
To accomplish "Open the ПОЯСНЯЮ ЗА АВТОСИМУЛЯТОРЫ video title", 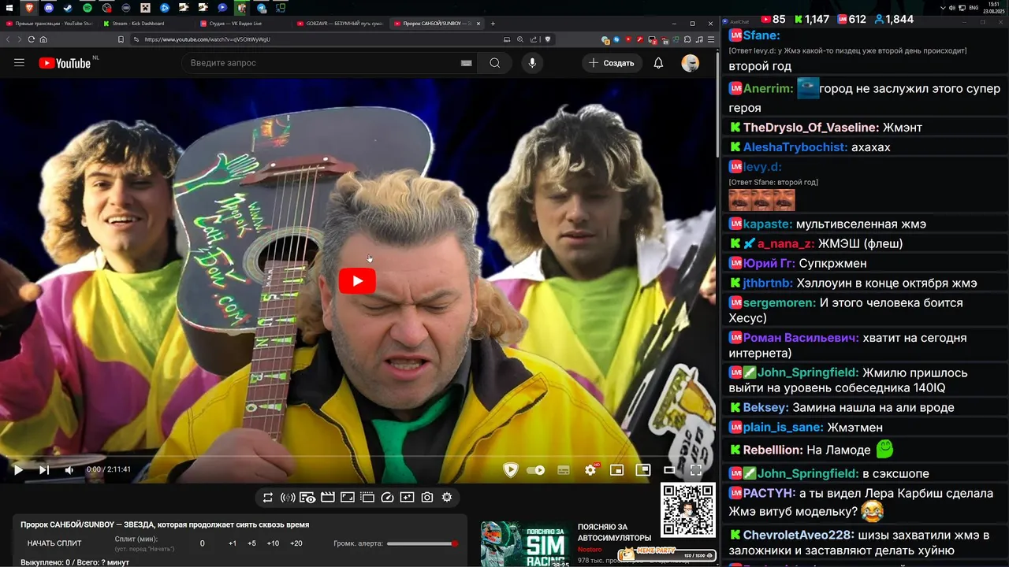I will point(615,532).
